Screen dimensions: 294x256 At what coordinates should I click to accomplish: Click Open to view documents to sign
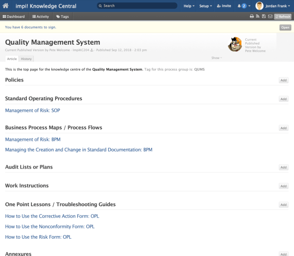[x=285, y=27]
